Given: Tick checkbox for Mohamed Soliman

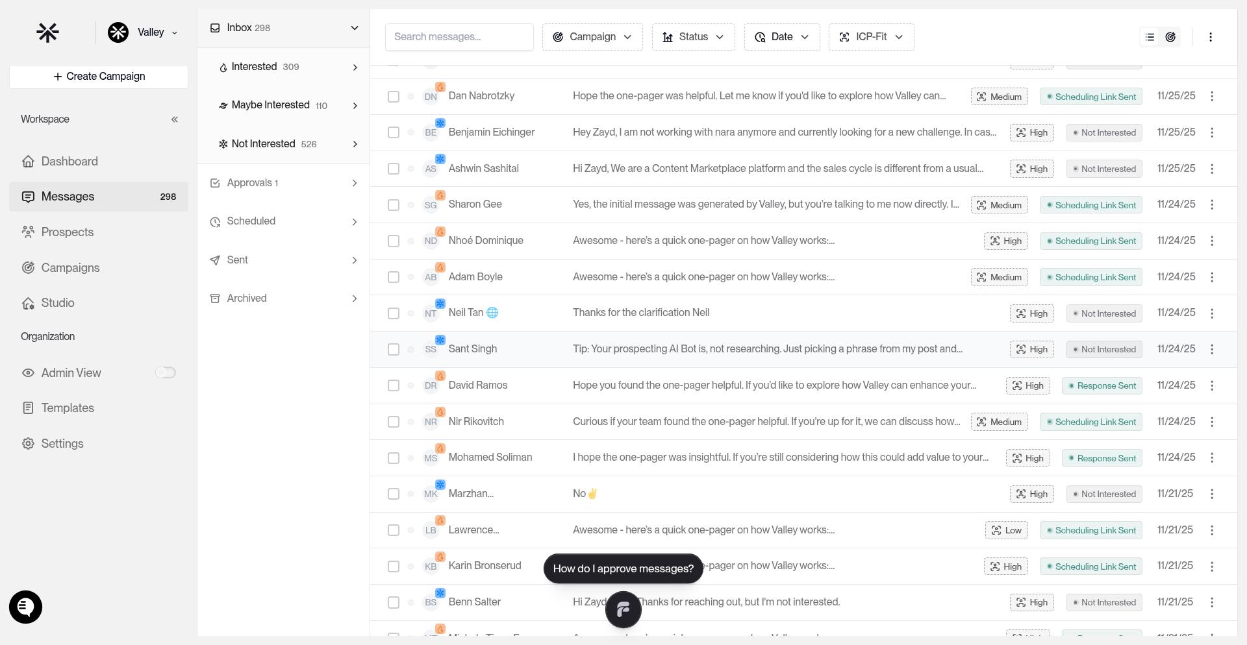Looking at the screenshot, I should [394, 458].
